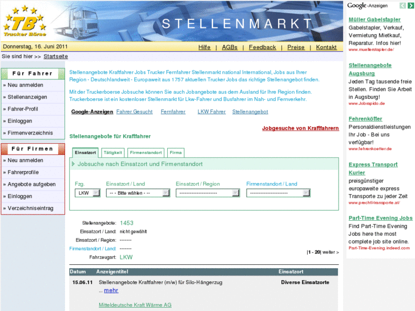Open the Hilfe link
Screen dimensions: 415x311
pyautogui.click(x=204, y=47)
